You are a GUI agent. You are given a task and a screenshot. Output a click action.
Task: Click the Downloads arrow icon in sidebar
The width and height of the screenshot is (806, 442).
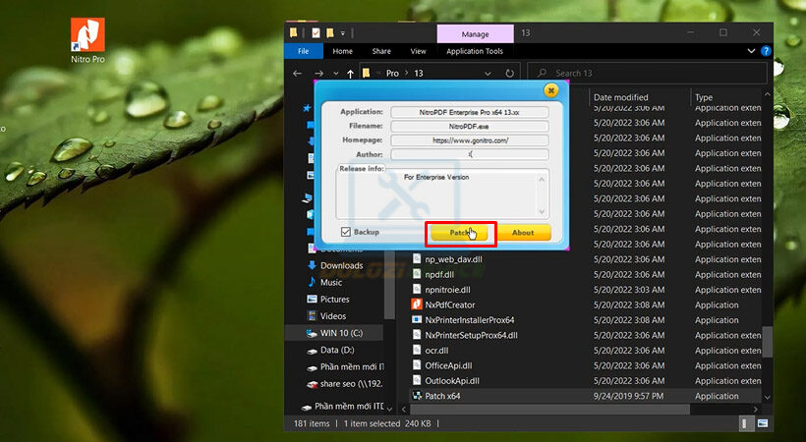click(x=312, y=265)
